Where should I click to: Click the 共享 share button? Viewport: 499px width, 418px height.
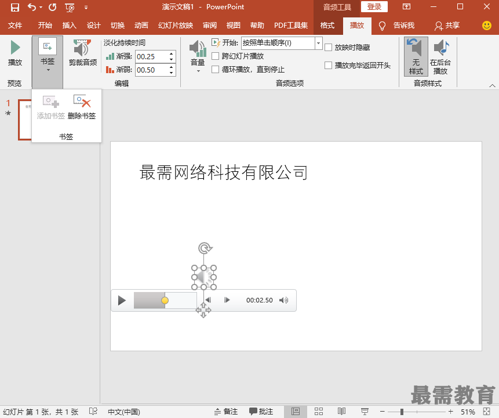(447, 26)
